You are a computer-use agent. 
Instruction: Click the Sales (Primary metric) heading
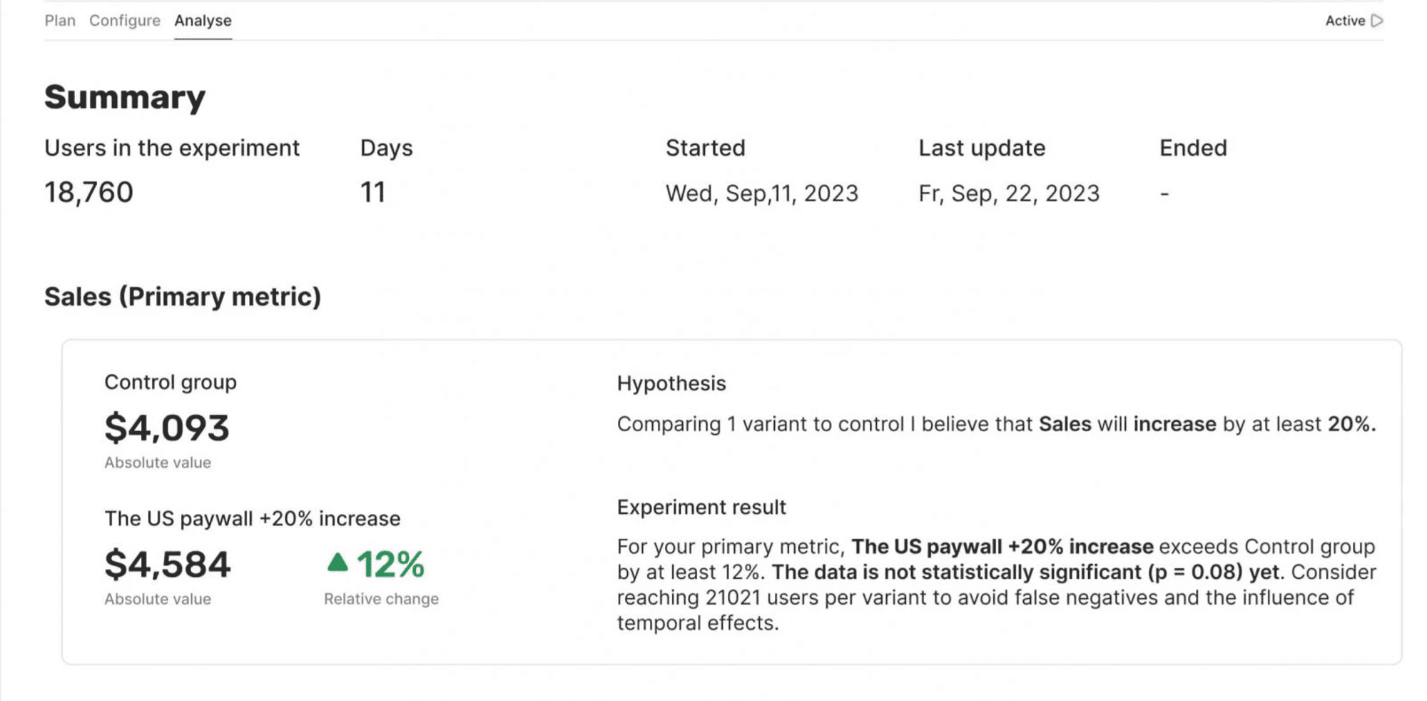pos(183,296)
